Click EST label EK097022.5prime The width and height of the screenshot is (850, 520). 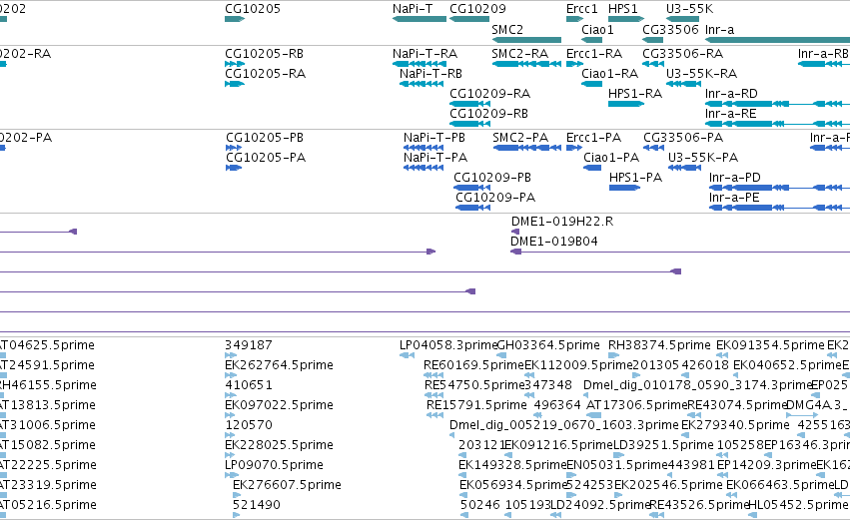click(280, 405)
